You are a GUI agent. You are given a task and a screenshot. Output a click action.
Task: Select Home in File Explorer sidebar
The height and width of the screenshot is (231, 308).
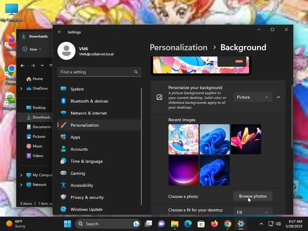(35, 79)
